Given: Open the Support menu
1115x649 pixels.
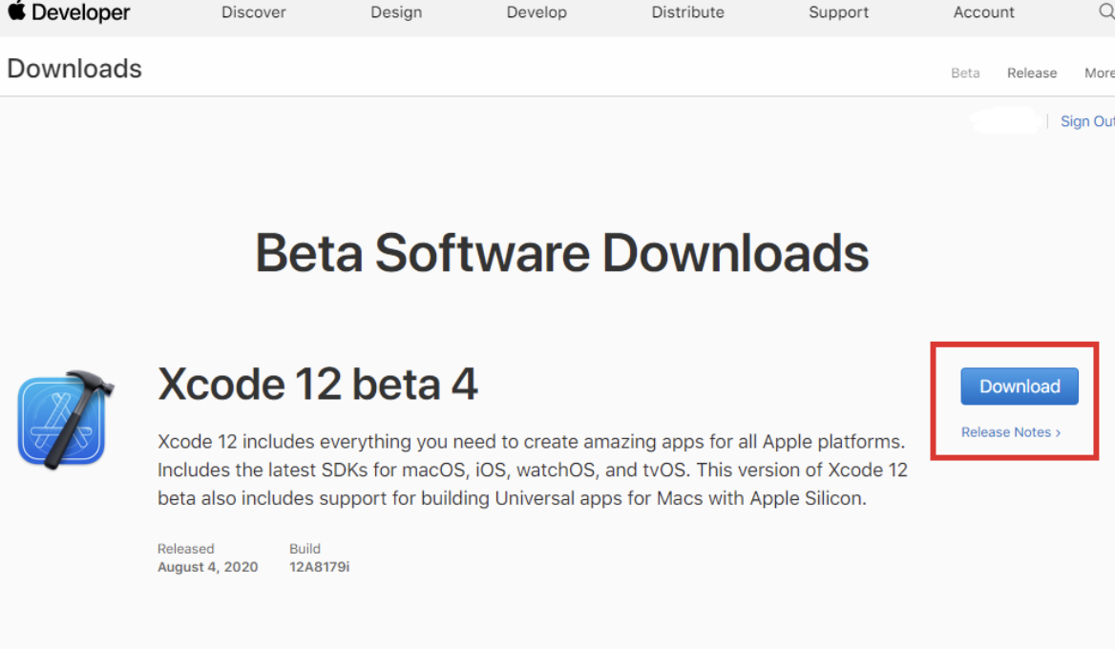Looking at the screenshot, I should click(838, 12).
